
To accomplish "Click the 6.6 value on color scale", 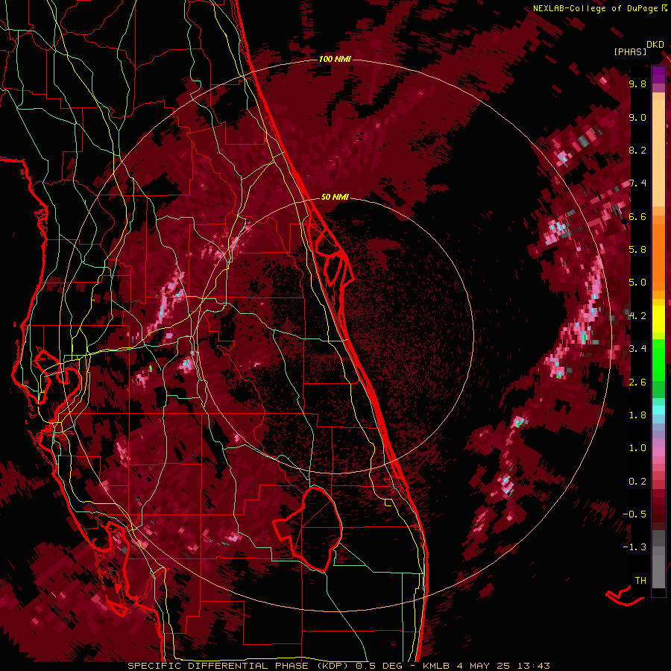I will [637, 216].
